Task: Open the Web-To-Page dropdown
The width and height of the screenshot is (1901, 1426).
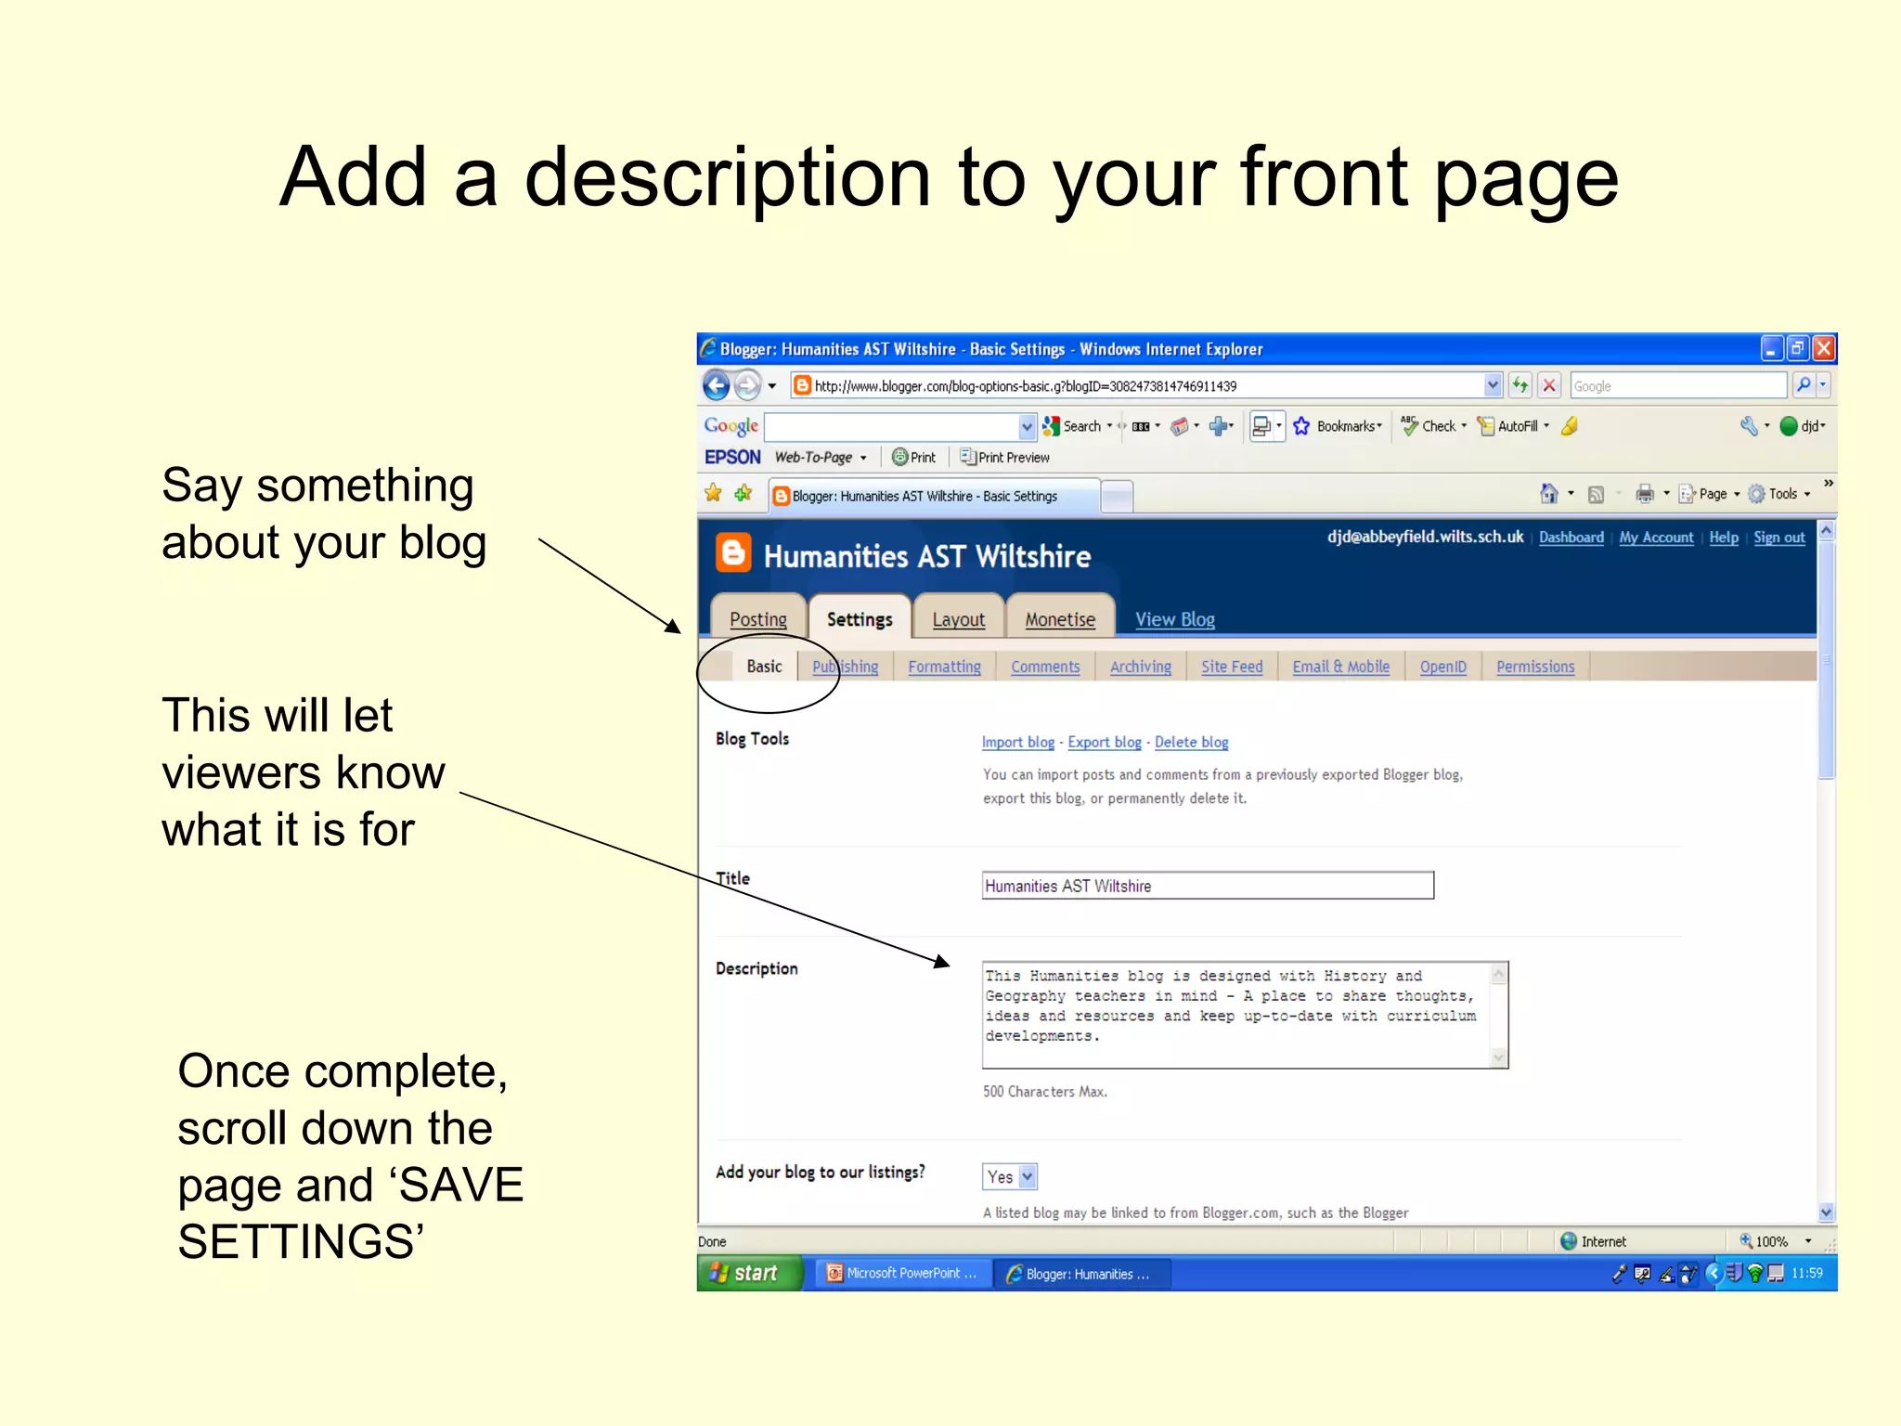Action: (863, 458)
